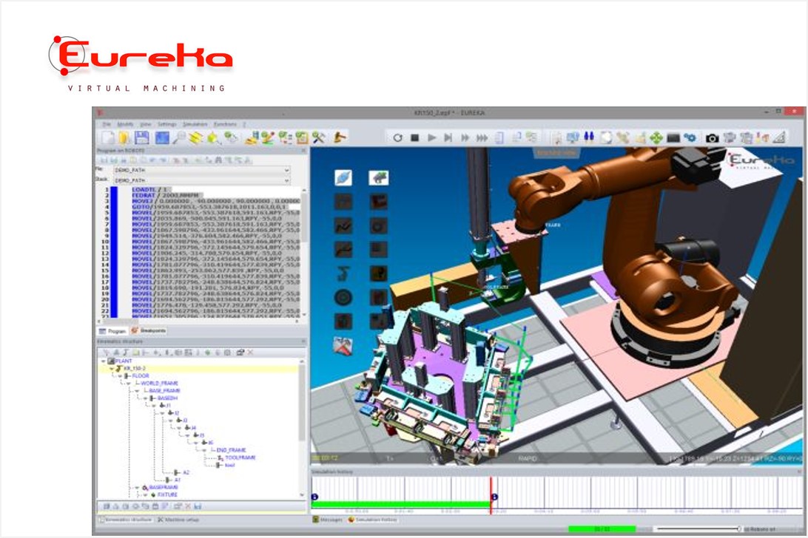Image resolution: width=808 pixels, height=538 pixels.
Task: Click the red marker on the simulation timeline
Action: click(490, 482)
